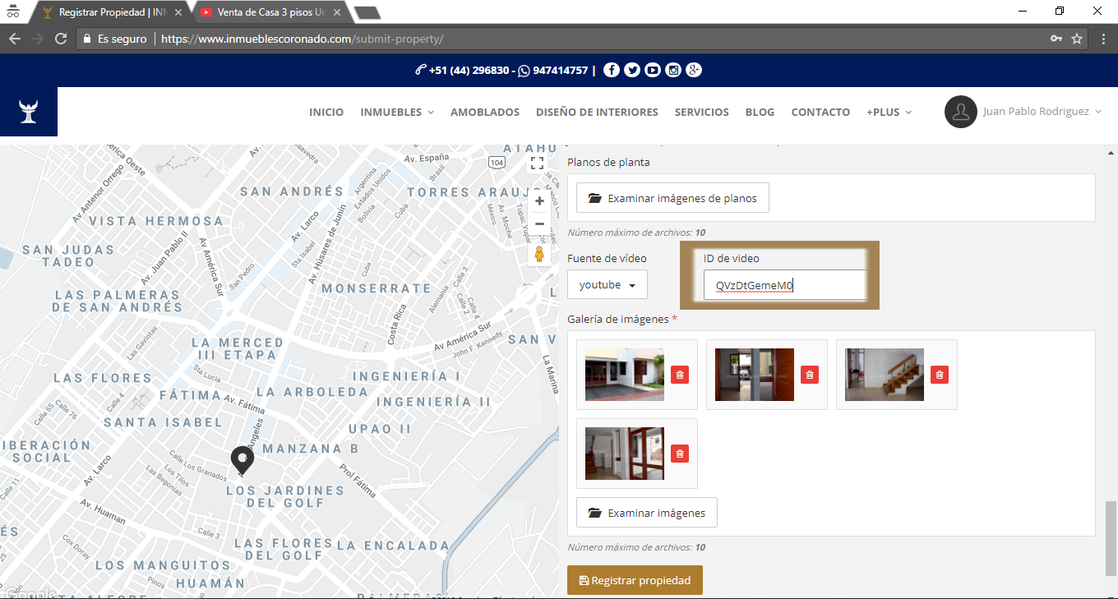Open Juan Pablo Rodriguez user menu
Image resolution: width=1118 pixels, height=599 pixels.
(x=1023, y=112)
